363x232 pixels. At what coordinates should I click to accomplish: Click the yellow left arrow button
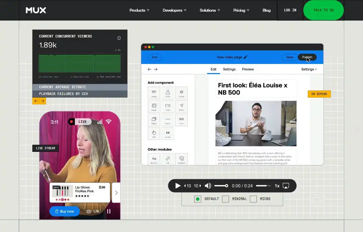click(36, 101)
